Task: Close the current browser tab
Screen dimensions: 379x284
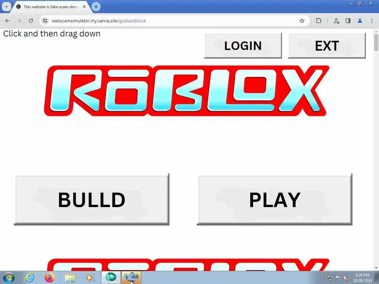Action: (84, 7)
